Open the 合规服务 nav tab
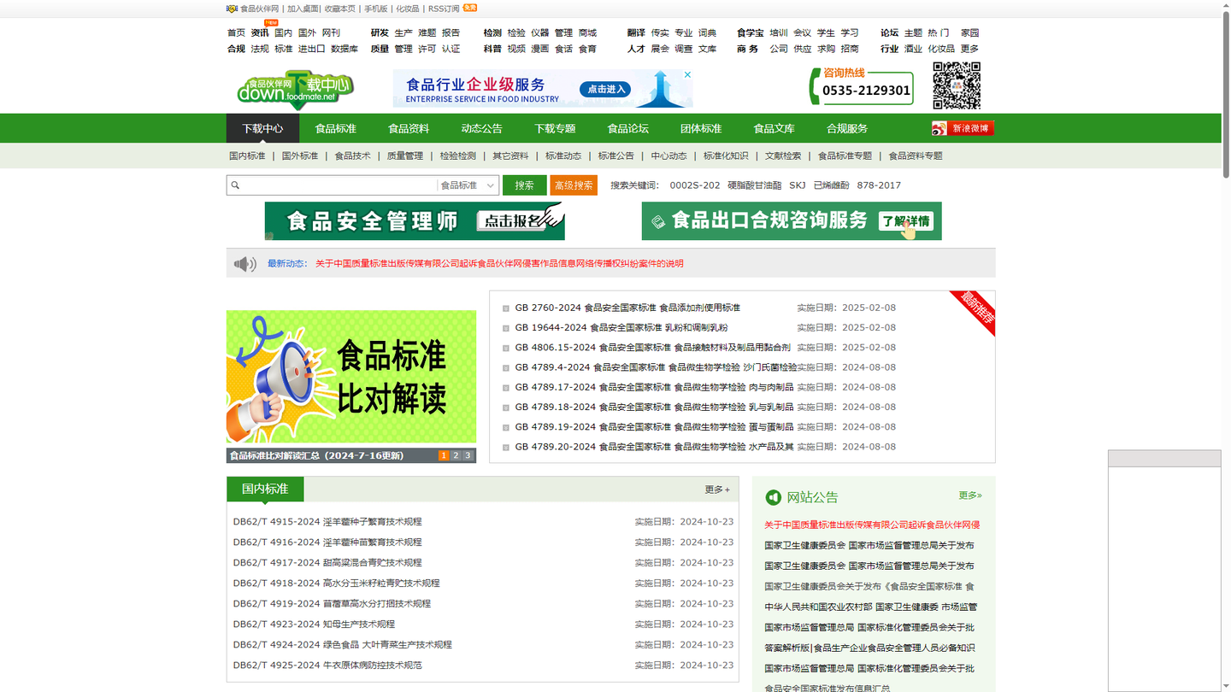 tap(847, 128)
